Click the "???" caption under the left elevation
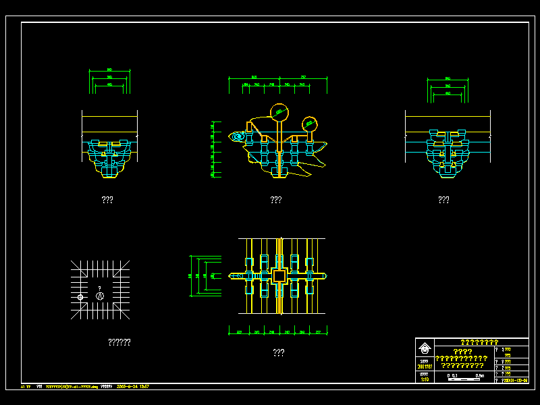The width and height of the screenshot is (540, 405). click(x=107, y=200)
